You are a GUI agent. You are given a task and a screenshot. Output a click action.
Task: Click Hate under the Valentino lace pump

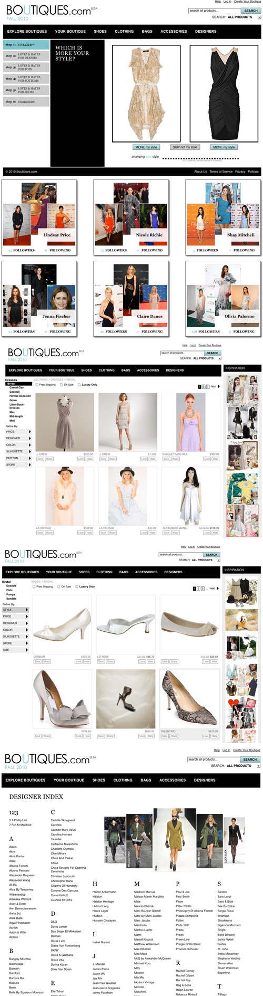[x=214, y=736]
